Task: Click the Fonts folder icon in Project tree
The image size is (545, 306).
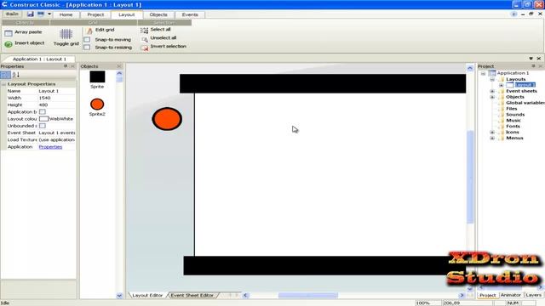Action: [x=501, y=127]
